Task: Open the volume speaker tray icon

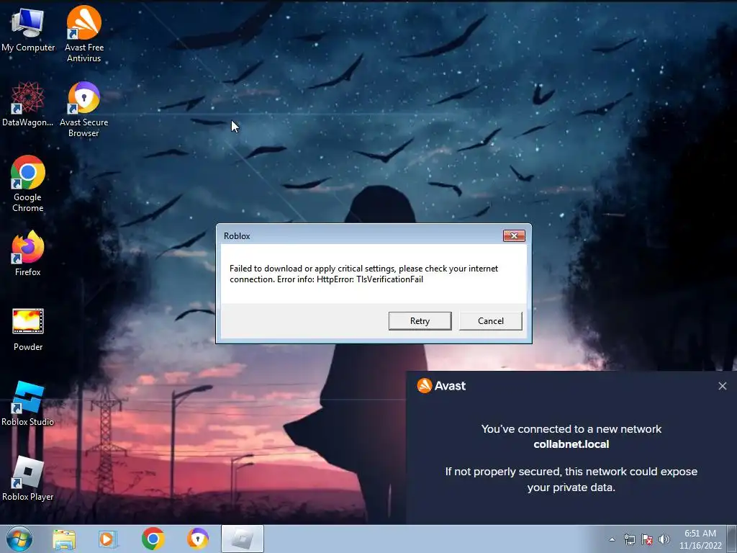Action: pyautogui.click(x=664, y=539)
